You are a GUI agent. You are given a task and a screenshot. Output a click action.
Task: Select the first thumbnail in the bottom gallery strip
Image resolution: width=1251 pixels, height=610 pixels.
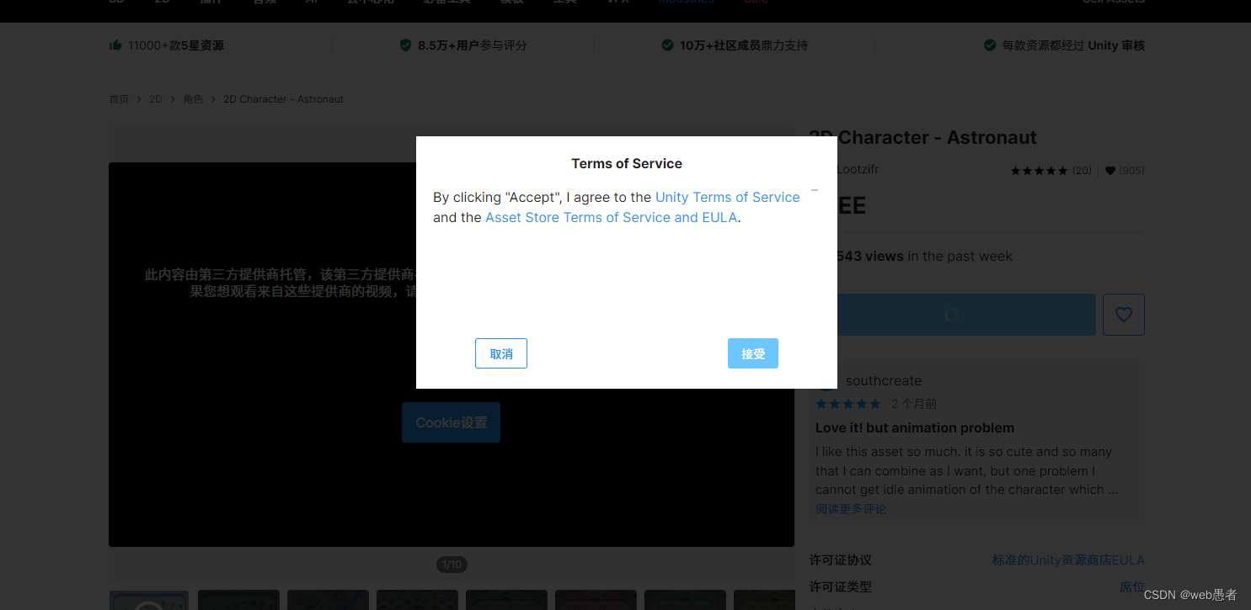point(148,600)
